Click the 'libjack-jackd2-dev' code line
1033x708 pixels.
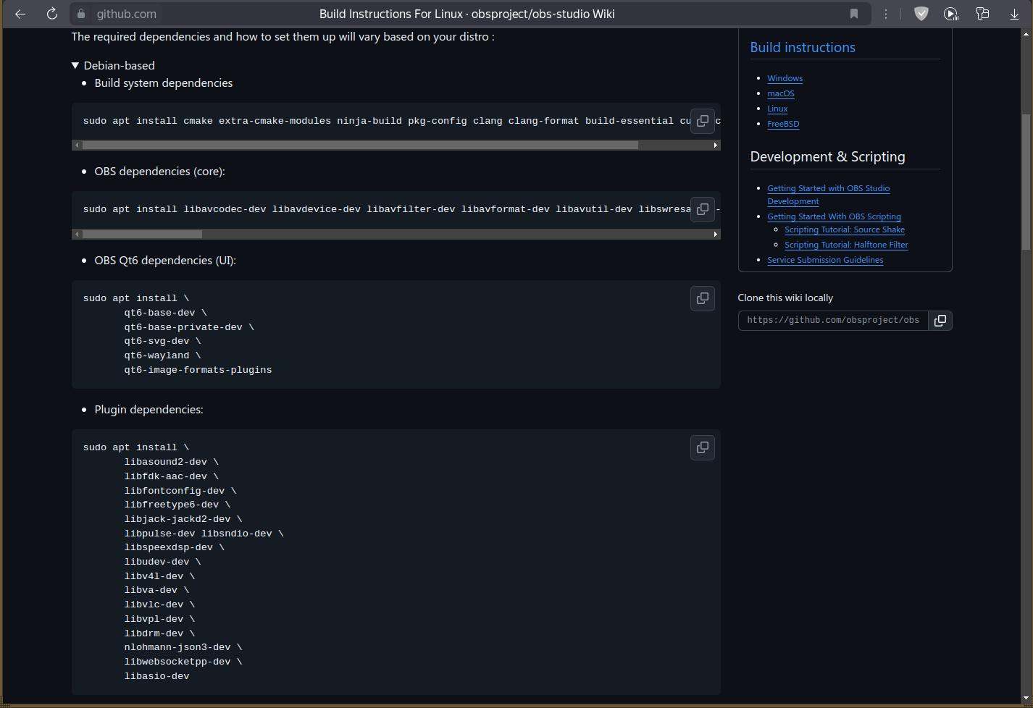(x=183, y=519)
